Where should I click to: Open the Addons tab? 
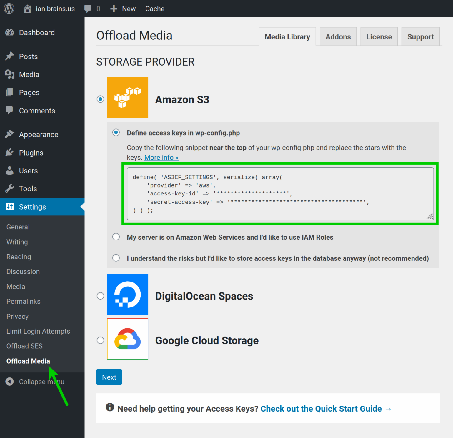(338, 37)
